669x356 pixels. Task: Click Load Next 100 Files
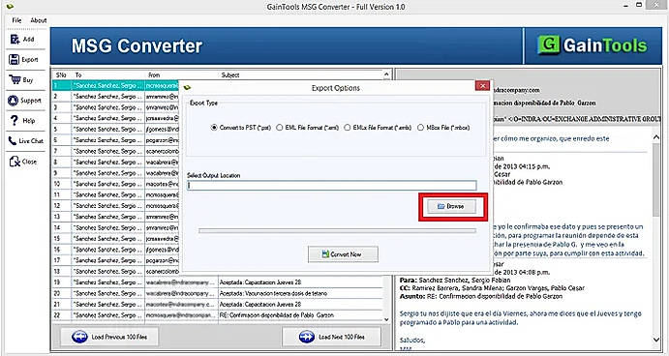point(331,337)
